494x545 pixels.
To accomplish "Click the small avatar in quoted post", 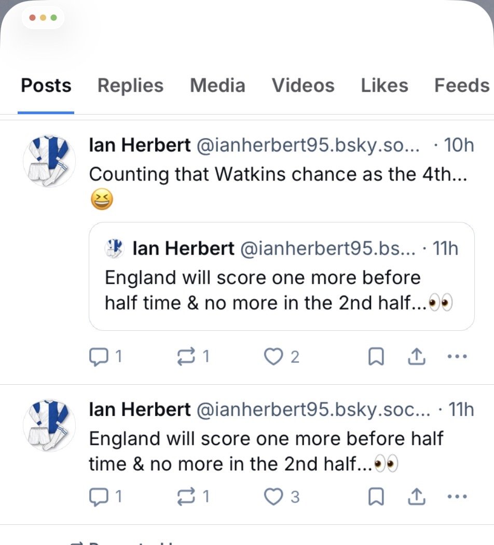I will point(114,249).
